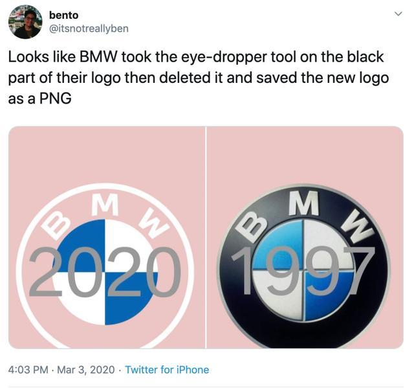Click the white divider between both images
Viewport: 414px width, 388px height.
point(206,237)
